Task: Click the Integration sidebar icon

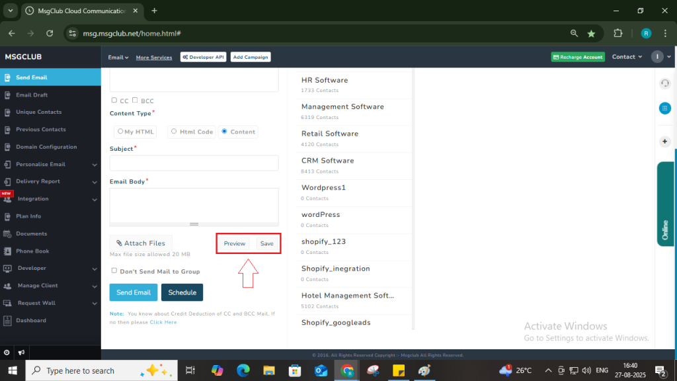Action: click(7, 199)
